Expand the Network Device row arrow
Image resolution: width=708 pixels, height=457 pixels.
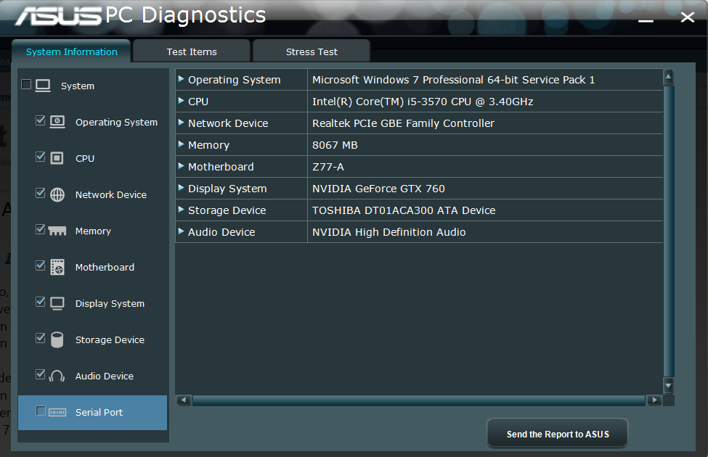click(x=181, y=123)
